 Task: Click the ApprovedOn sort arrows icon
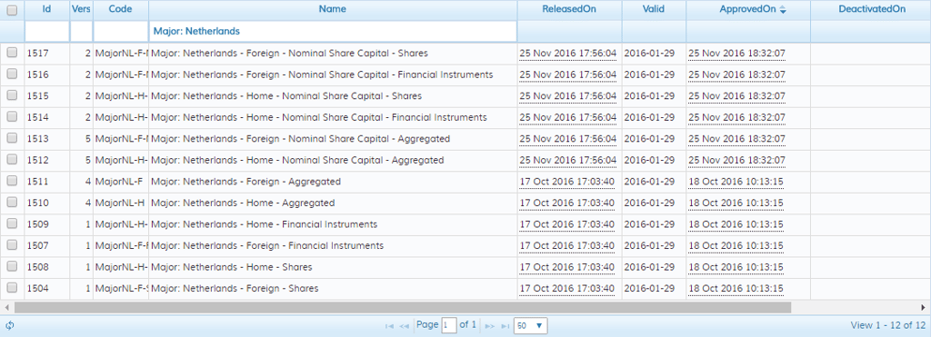[x=783, y=9]
